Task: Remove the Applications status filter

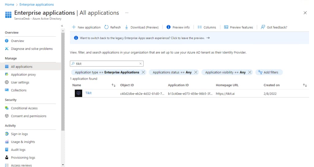Action: 196,72
